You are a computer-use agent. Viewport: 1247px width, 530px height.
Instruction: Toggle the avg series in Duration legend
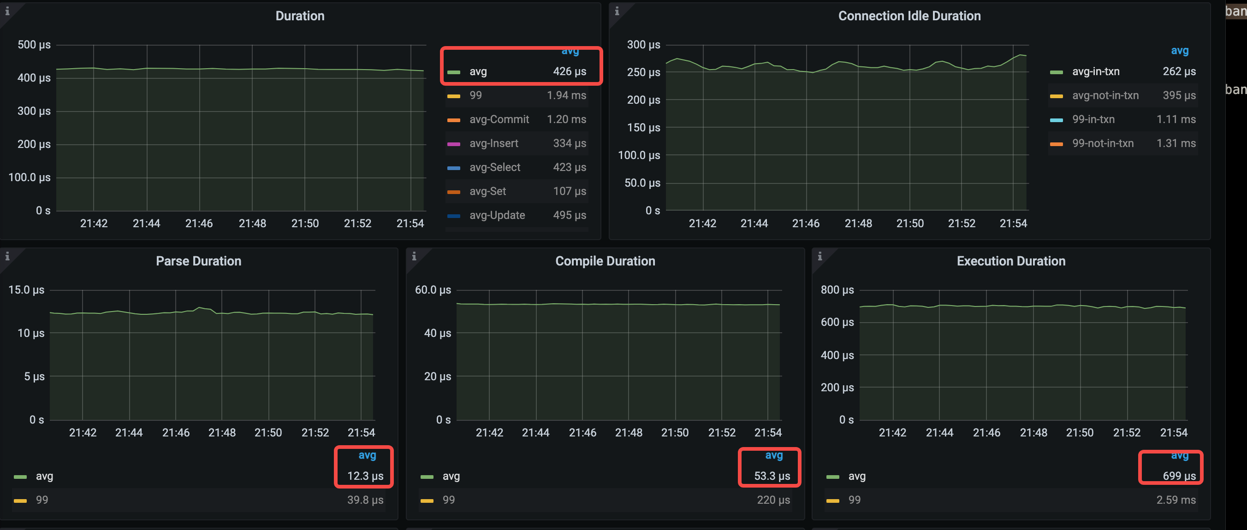point(478,71)
